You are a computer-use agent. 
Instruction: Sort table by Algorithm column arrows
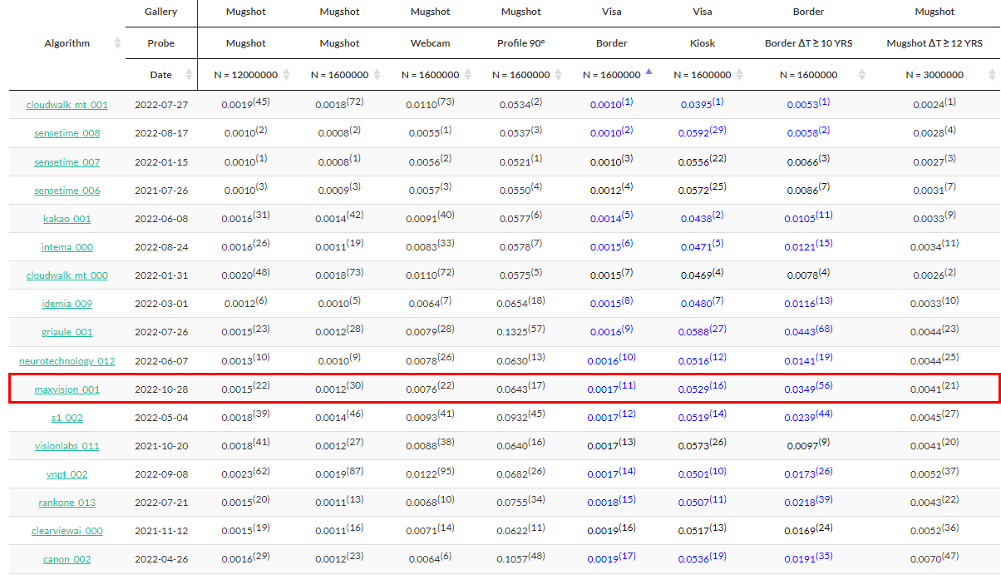(x=117, y=43)
